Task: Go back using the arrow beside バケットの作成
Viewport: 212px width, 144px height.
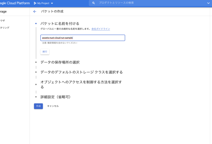Action: tap(35, 12)
